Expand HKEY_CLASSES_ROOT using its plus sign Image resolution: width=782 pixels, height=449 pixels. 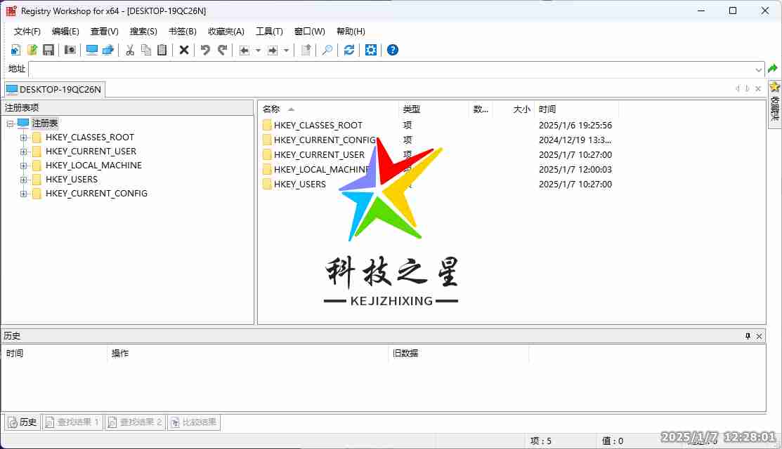(x=25, y=138)
